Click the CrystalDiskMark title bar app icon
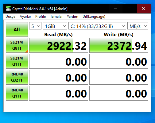Image resolution: width=155 pixels, height=123 pixels. (x=8, y=9)
